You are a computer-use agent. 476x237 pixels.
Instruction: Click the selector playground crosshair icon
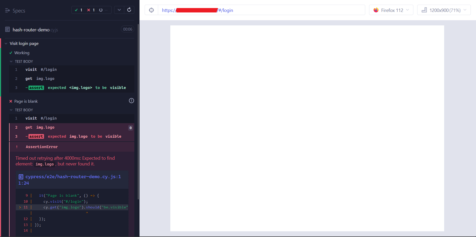pyautogui.click(x=151, y=10)
